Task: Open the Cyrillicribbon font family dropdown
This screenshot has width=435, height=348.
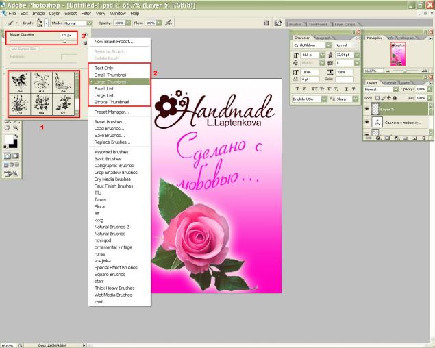Action: point(312,45)
